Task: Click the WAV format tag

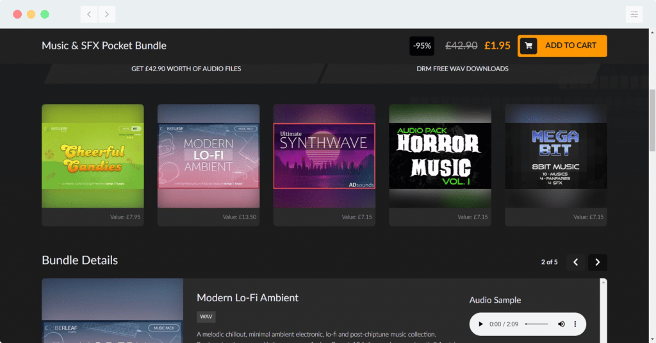Action: tap(206, 317)
